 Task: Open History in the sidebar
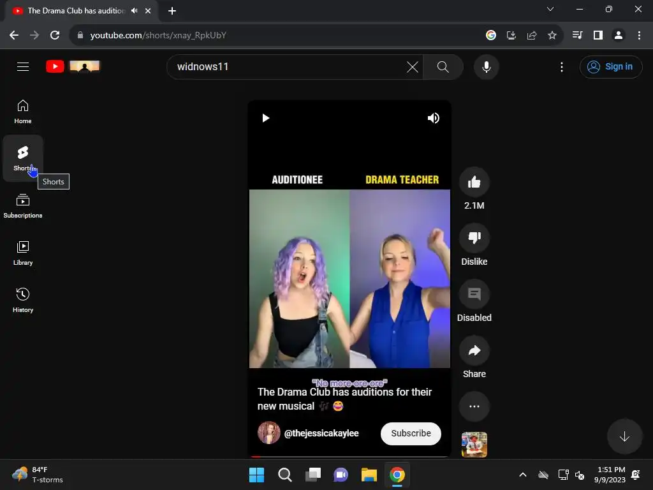tap(23, 300)
